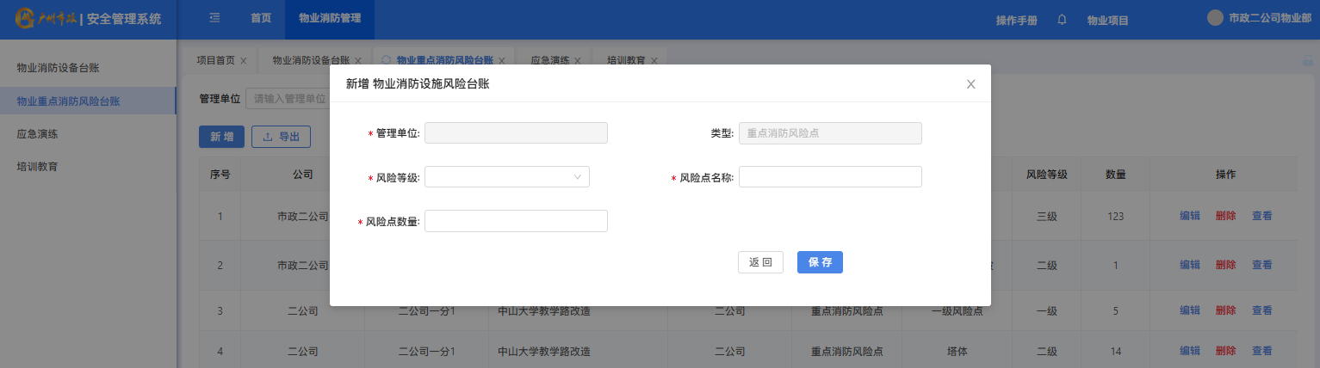Close the 应急演练 tab with its X
This screenshot has height=368, width=1320.
(x=578, y=61)
